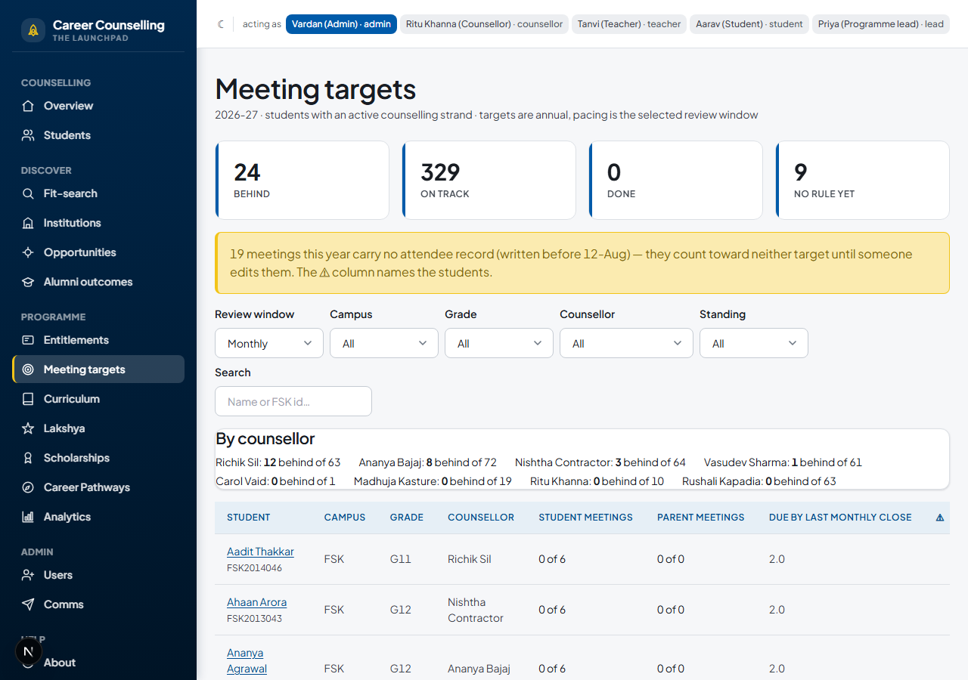Act as Priya (Programme lead)
The height and width of the screenshot is (680, 968).
tap(881, 24)
